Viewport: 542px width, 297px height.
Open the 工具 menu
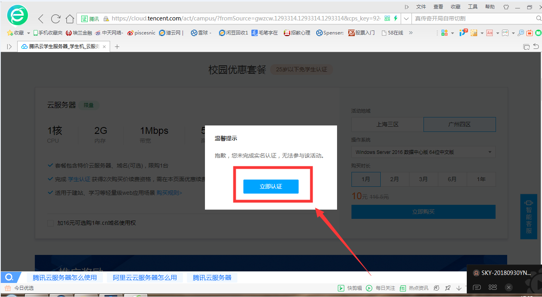(x=473, y=7)
